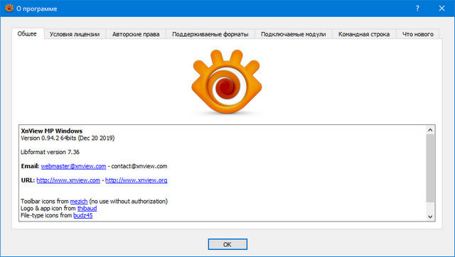Close the О программе dialog

441,9
